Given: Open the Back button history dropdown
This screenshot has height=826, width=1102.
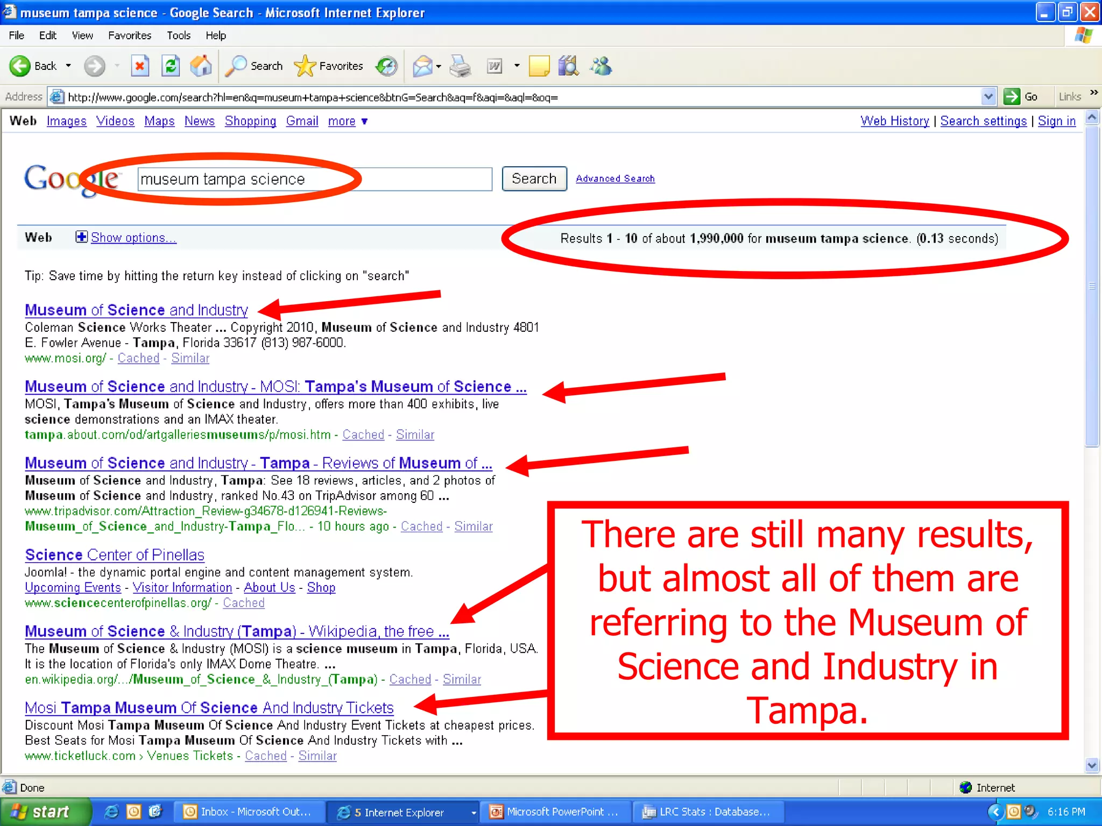Looking at the screenshot, I should 68,66.
